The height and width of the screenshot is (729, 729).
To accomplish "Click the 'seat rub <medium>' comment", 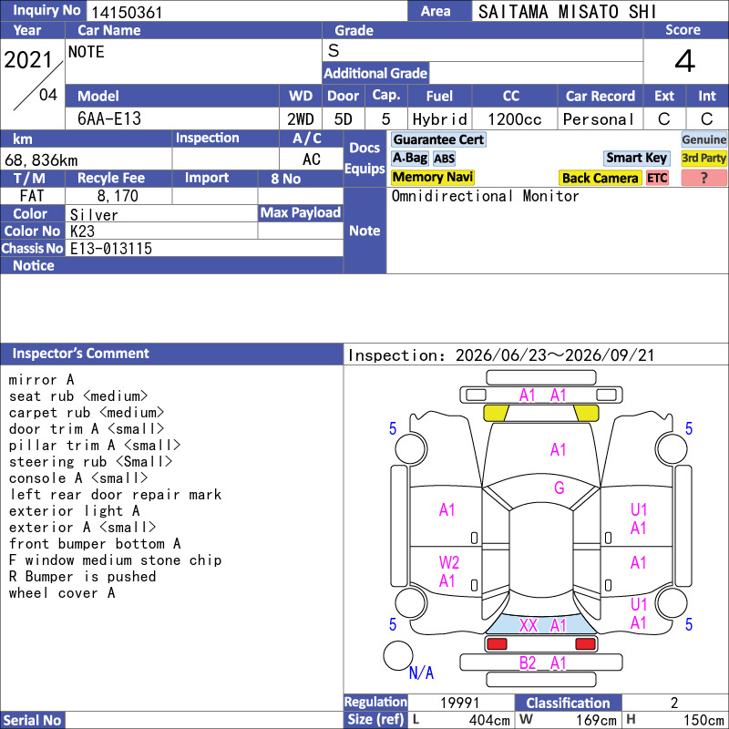I will [x=78, y=396].
